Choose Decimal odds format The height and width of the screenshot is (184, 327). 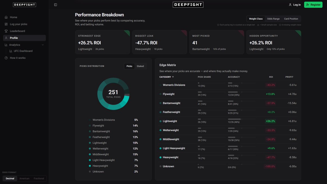coord(10,179)
